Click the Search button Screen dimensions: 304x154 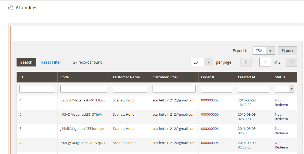pos(26,62)
